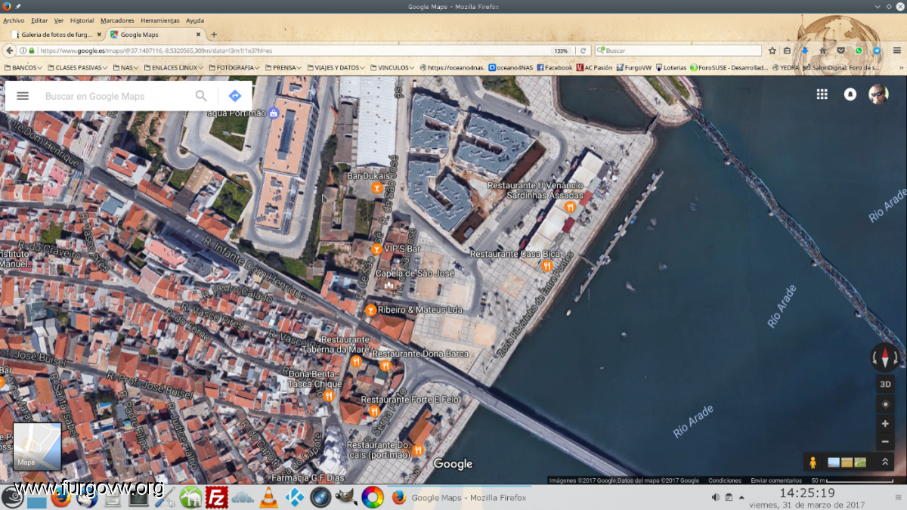The image size is (907, 510).
Task: Reload the page
Action: (583, 51)
